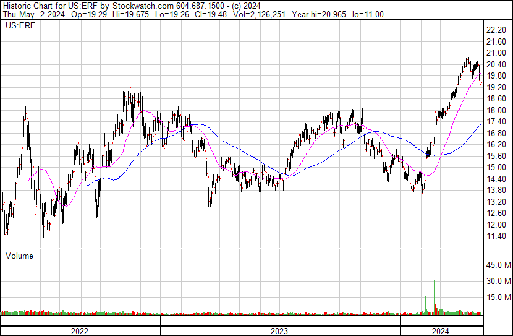The image size is (513, 336).
Task: Click the 17.40 price axis label
Action: point(496,122)
